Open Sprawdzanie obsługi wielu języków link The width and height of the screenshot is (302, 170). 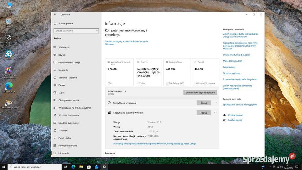click(x=240, y=105)
